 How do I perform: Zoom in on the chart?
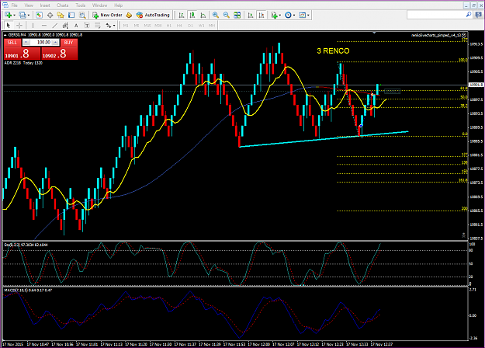216,15
